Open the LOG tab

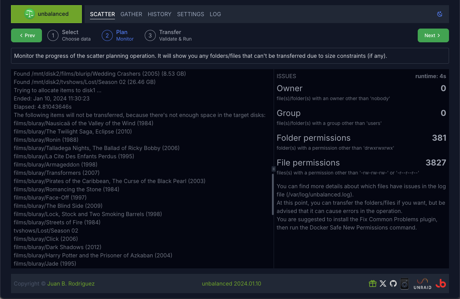(215, 14)
